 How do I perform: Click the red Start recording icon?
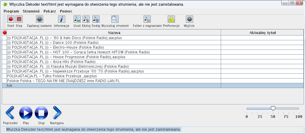tap(11, 19)
